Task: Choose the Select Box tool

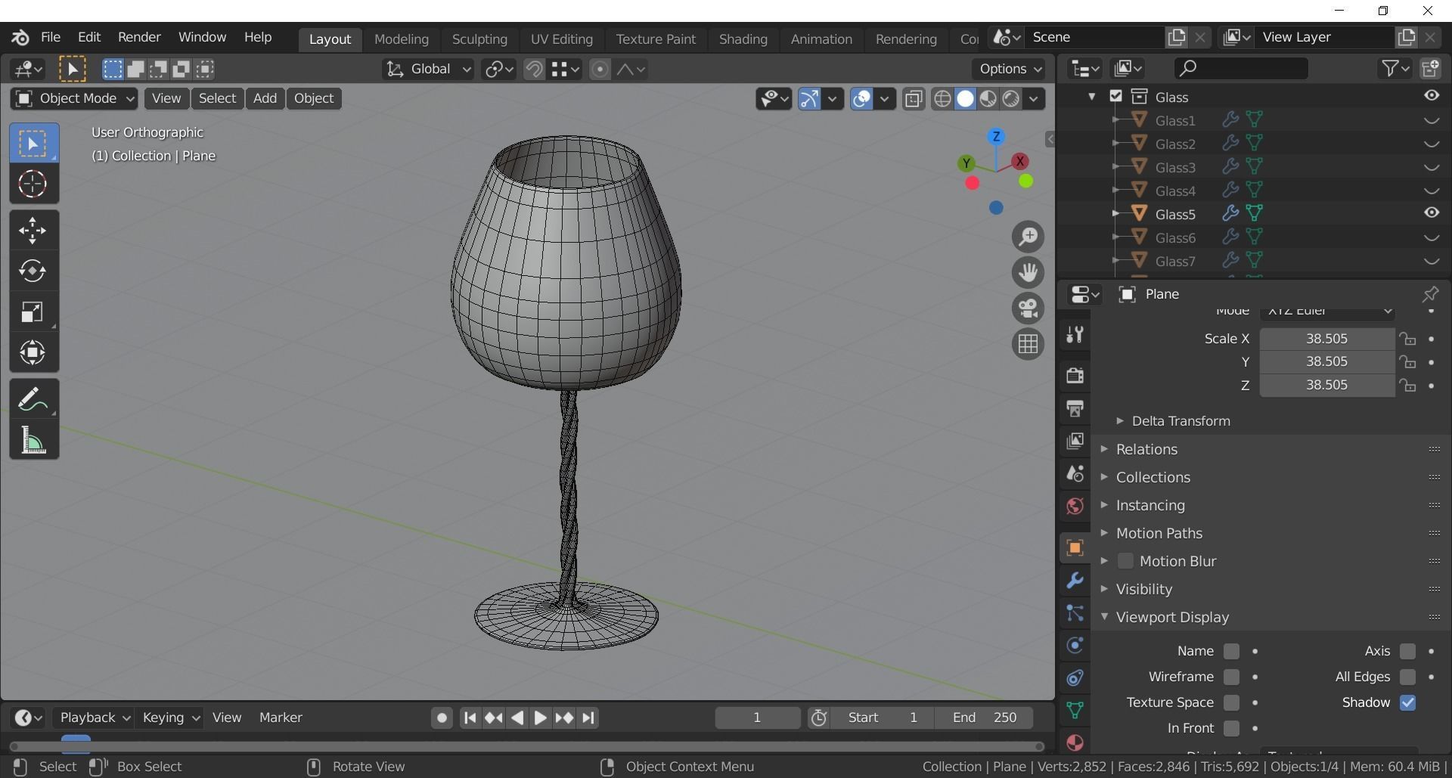Action: tap(33, 143)
